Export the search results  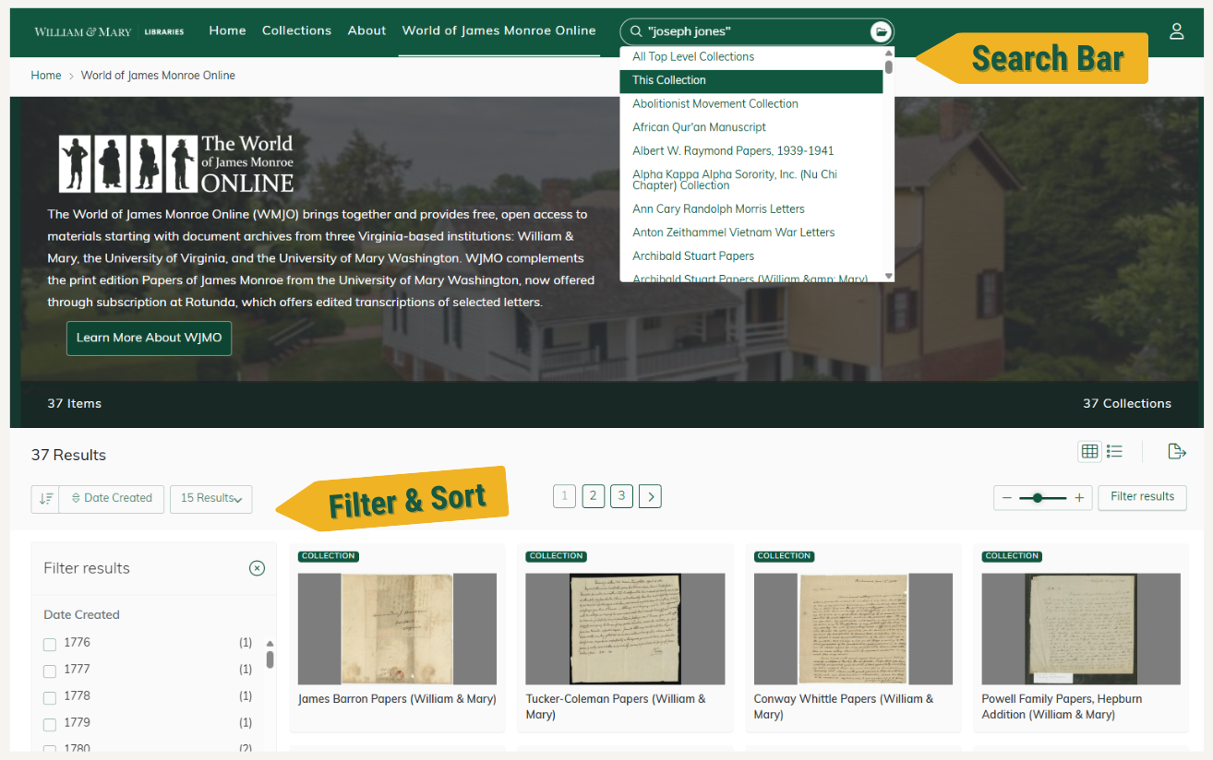(1177, 451)
